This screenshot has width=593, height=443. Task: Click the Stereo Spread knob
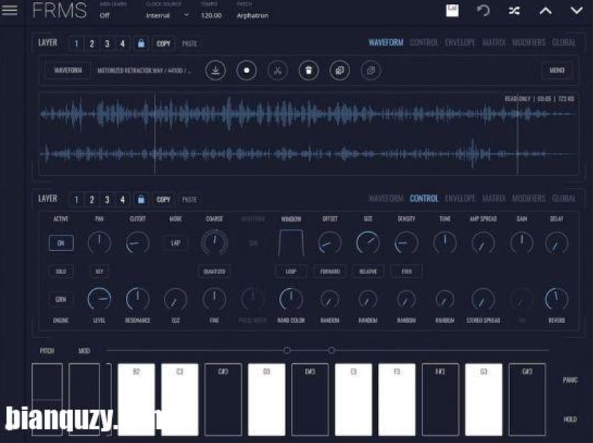tap(483, 299)
